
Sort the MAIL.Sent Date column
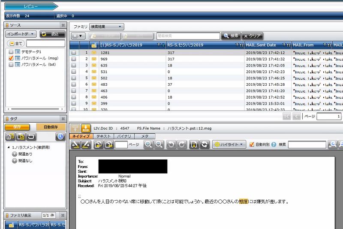[289, 45]
